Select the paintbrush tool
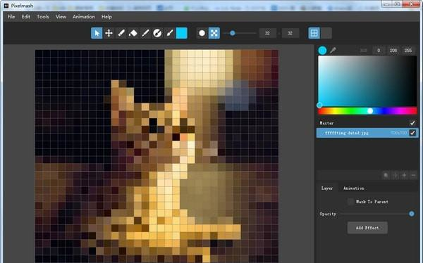The width and height of the screenshot is (423, 263). (170, 33)
